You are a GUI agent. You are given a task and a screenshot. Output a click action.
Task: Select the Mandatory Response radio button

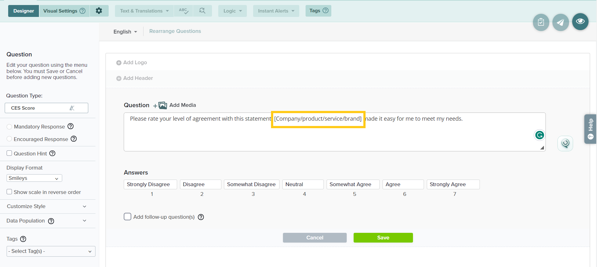[9, 127]
